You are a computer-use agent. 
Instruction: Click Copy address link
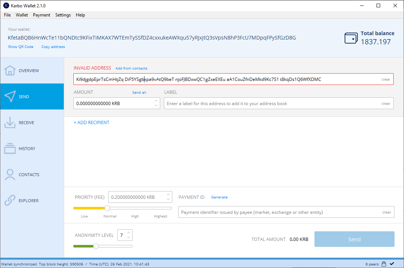(53, 46)
